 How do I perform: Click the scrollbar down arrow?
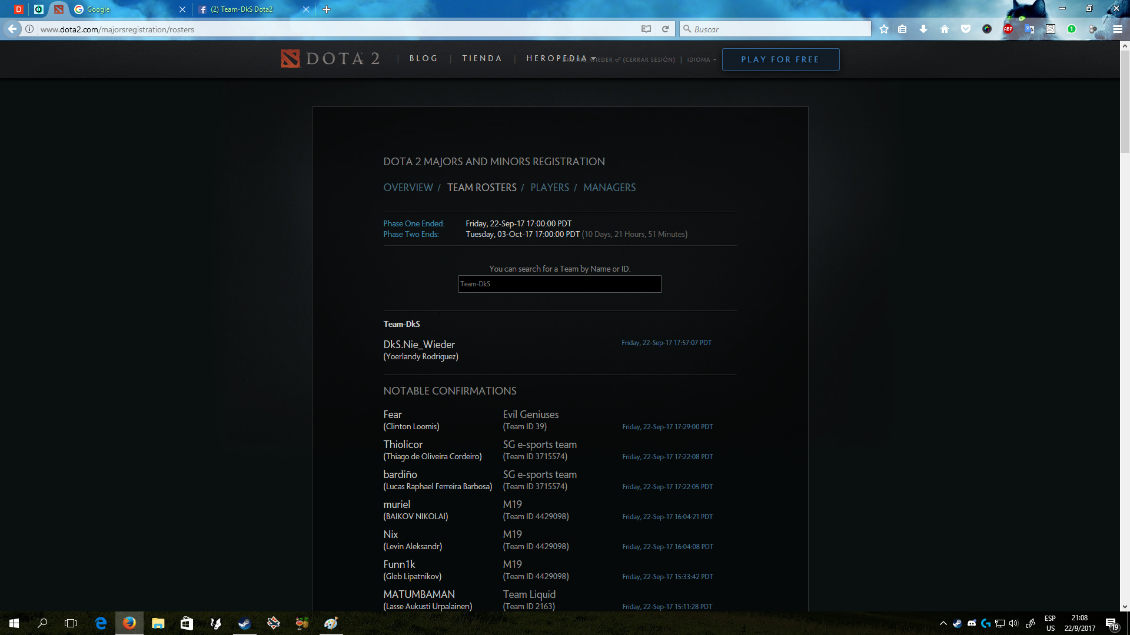(x=1125, y=607)
